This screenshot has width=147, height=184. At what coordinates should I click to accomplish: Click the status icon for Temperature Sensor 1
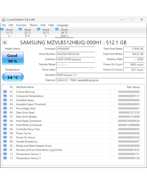pos(5,154)
